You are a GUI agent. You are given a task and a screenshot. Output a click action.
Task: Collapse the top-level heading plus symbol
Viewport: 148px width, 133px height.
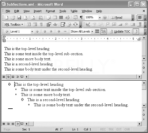click(x=9, y=84)
